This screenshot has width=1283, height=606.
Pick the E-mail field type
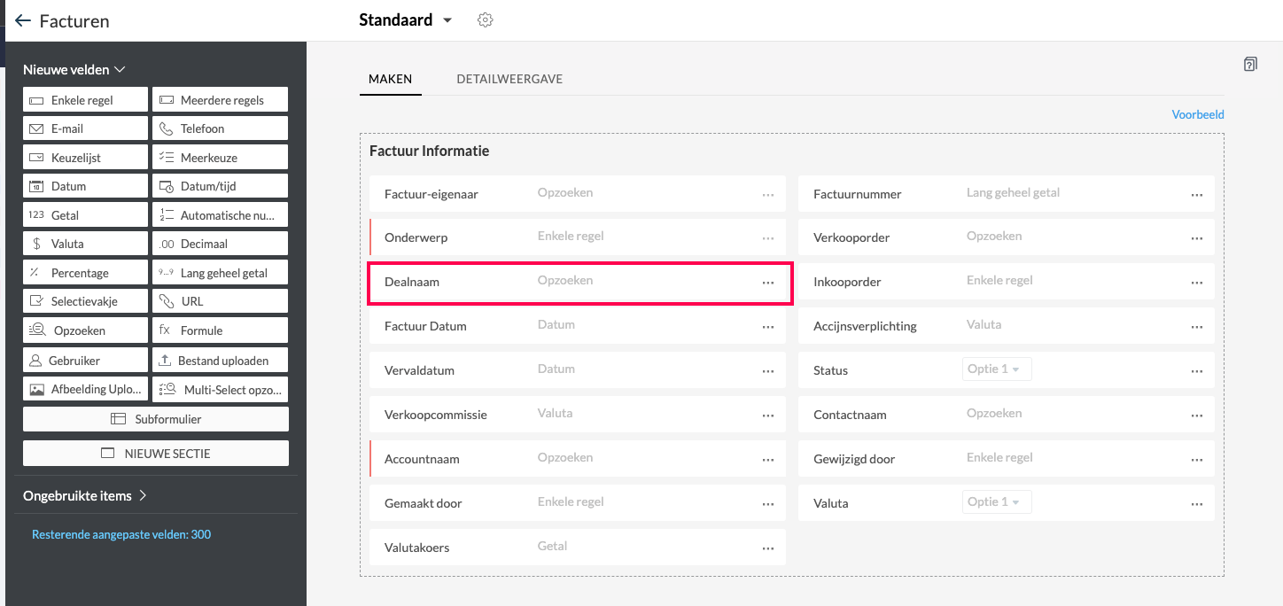point(85,128)
